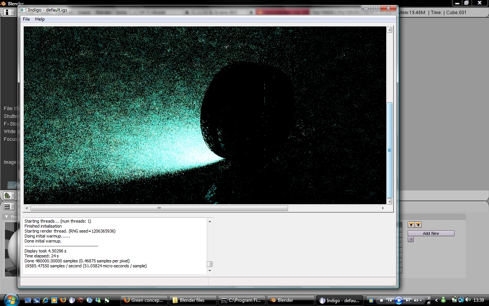Click the system tray volume speaker icon
The image size is (489, 306).
click(468, 300)
